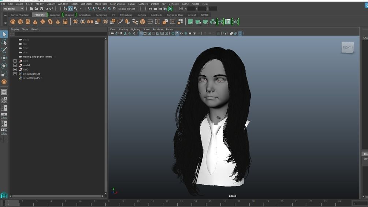Click the New Scene icon
Viewport: 368px width, 207px height.
coord(31,9)
